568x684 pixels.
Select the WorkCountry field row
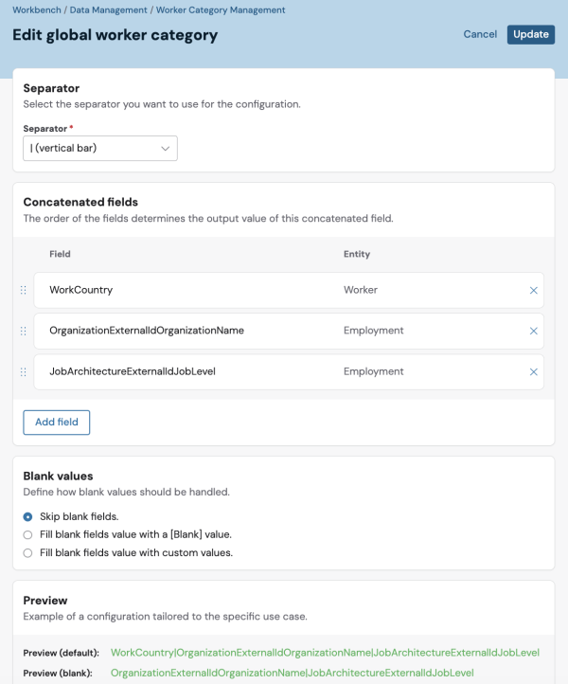tap(289, 291)
